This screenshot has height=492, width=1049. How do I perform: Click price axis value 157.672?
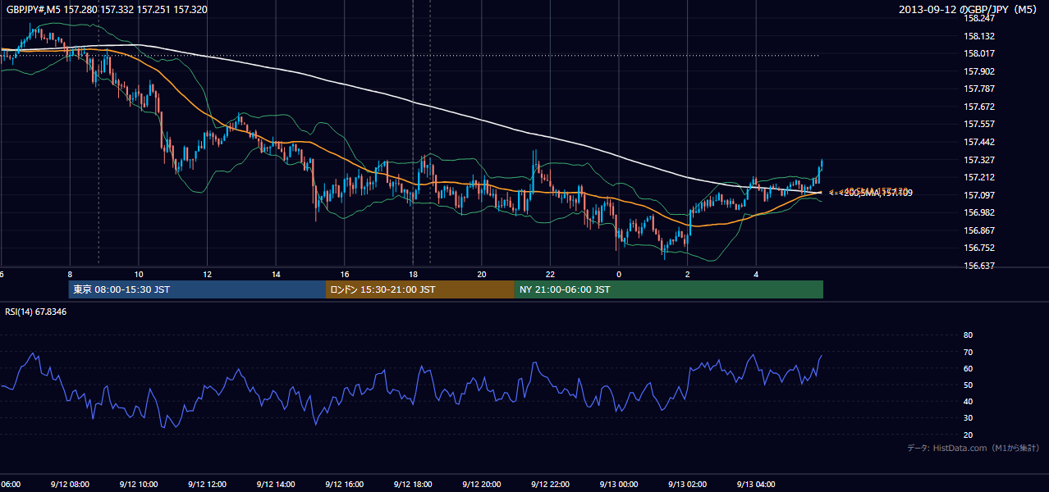coord(980,107)
